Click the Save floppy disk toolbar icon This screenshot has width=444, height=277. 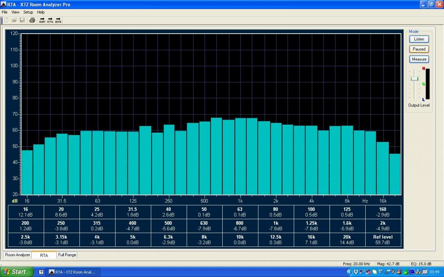pos(22,20)
